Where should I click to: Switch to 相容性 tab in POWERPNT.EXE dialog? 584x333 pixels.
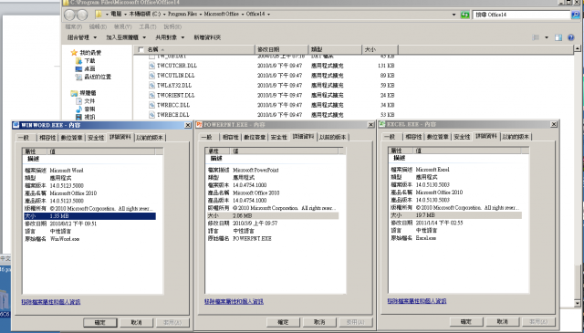point(230,138)
